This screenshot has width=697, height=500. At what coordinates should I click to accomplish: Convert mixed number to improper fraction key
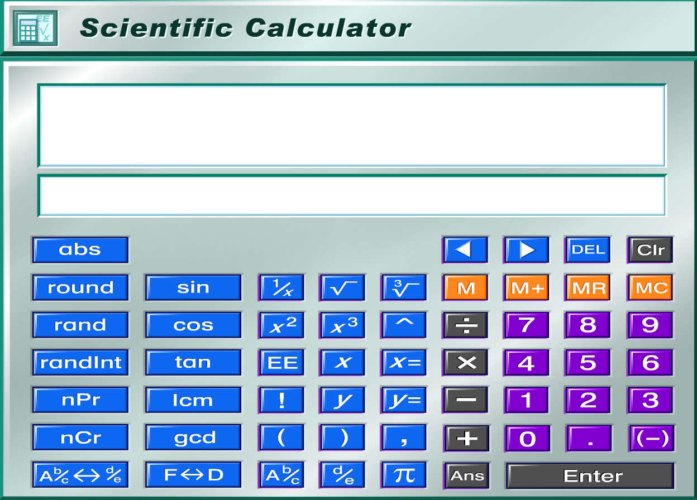coord(80,475)
